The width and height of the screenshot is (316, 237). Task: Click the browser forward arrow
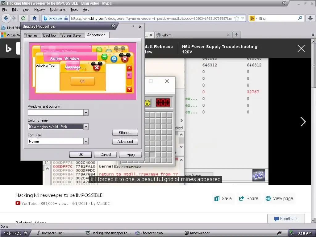14,18
